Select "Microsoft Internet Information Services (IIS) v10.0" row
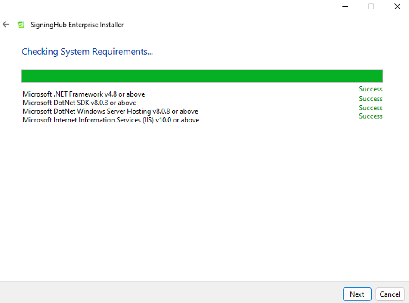Screen dimensions: 409x303 pos(111,120)
